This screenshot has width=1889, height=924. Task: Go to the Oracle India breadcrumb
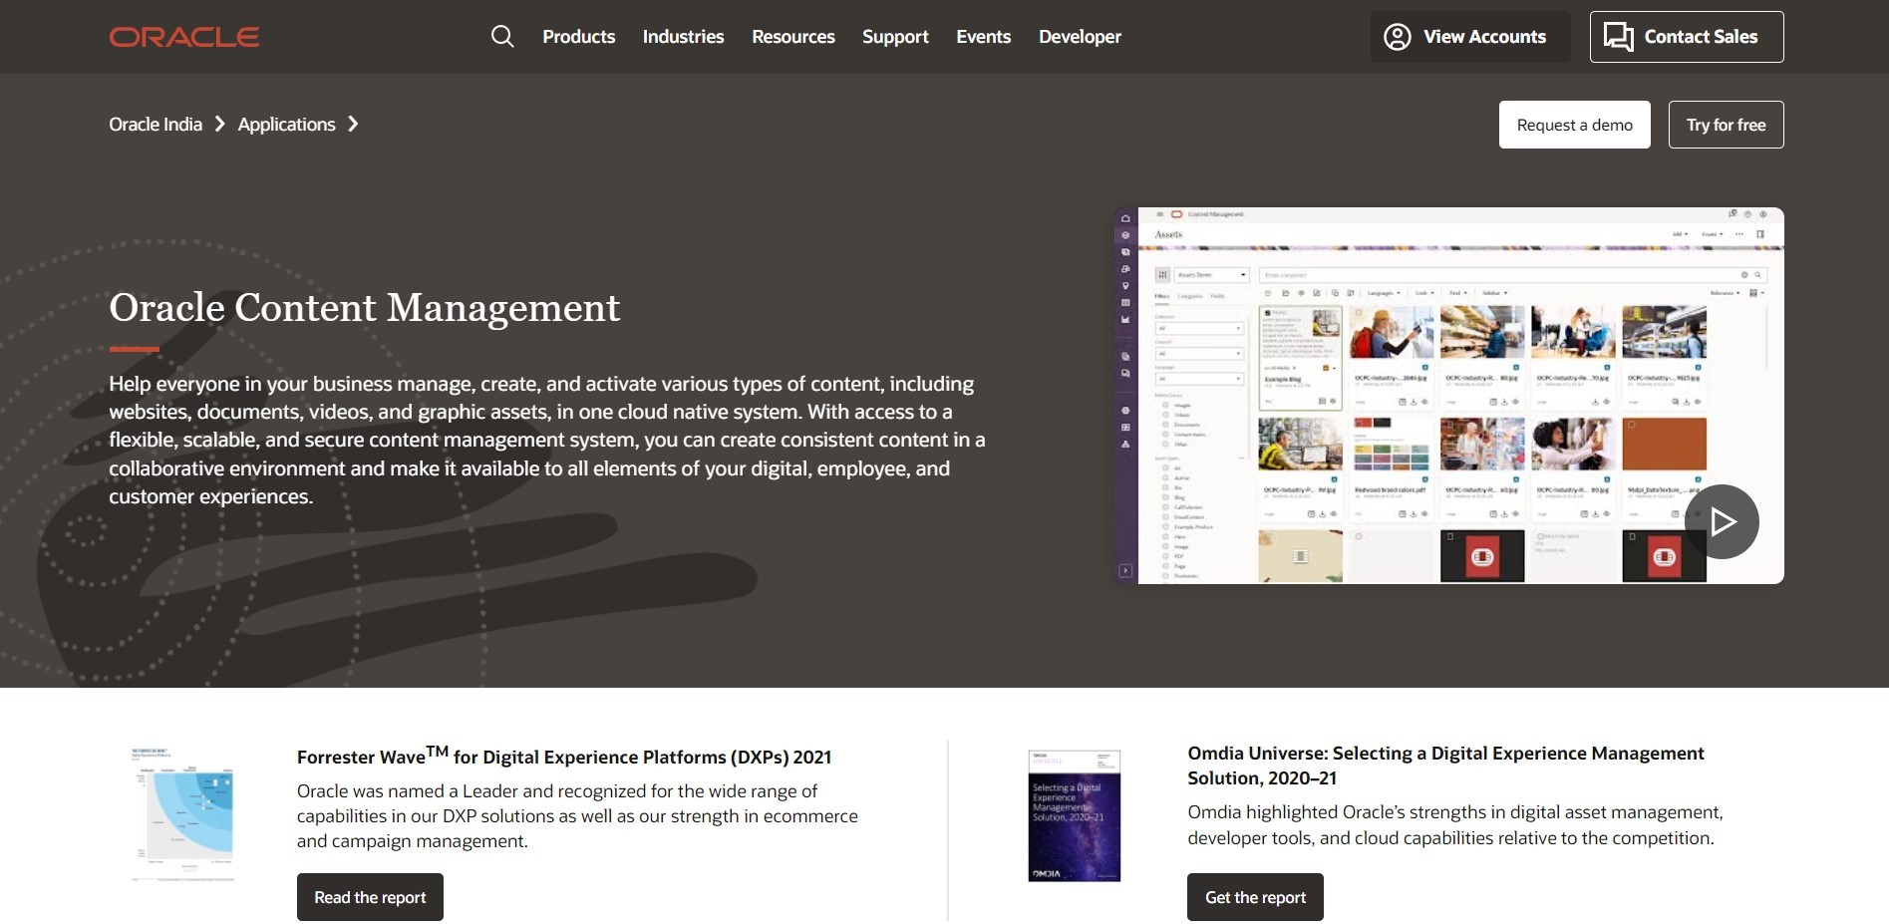[156, 125]
